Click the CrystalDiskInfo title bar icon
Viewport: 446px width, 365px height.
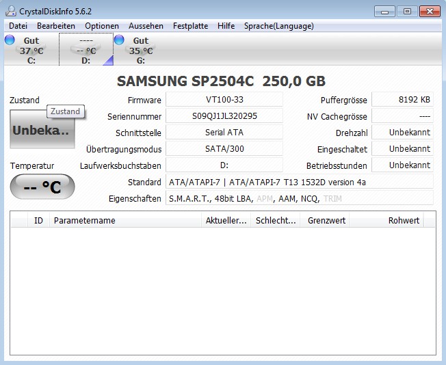click(11, 12)
